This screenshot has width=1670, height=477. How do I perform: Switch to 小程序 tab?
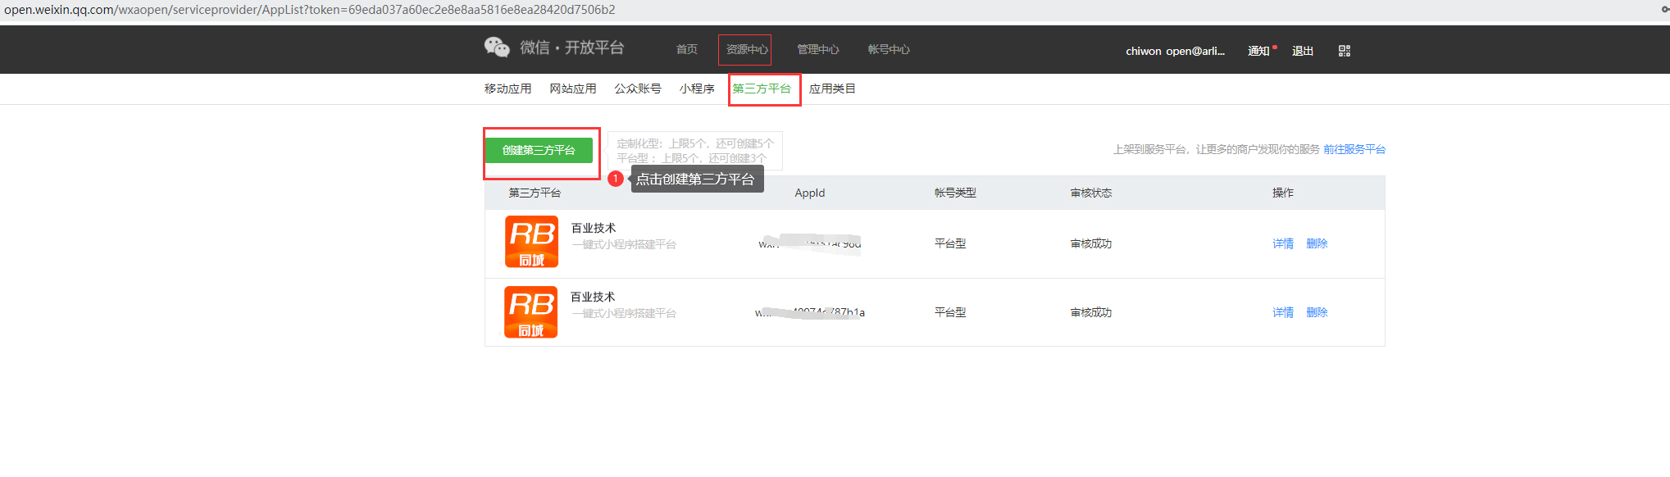[697, 89]
